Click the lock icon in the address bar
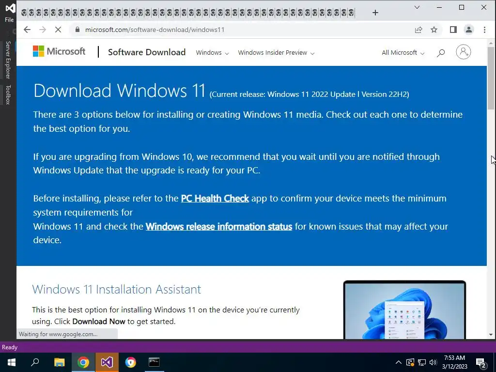 pyautogui.click(x=77, y=30)
